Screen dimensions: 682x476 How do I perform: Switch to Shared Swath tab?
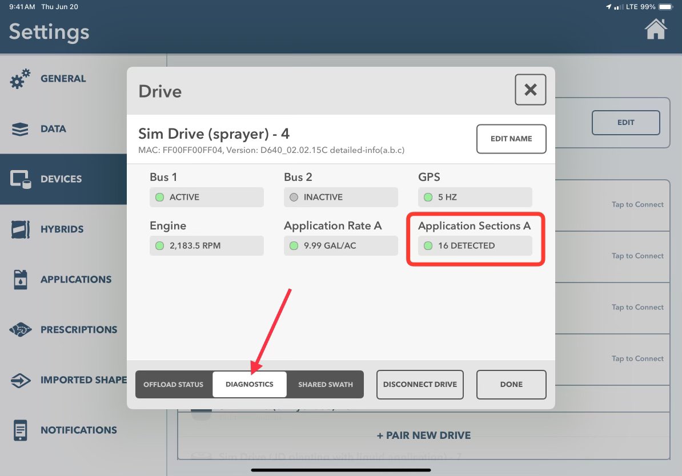[326, 384]
